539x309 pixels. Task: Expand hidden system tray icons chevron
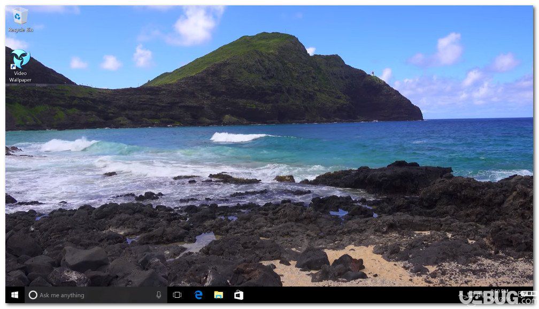click(461, 295)
